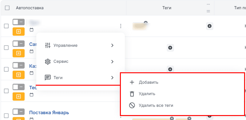Flip the toggle switch in the fourth row
This screenshot has width=246, height=120.
pyautogui.click(x=18, y=87)
